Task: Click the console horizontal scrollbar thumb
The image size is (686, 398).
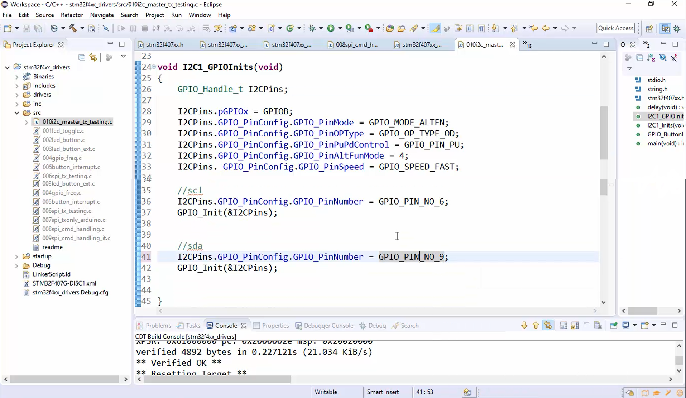Action: [217, 379]
